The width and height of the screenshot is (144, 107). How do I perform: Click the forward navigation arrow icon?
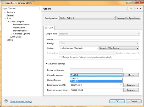(134, 9)
